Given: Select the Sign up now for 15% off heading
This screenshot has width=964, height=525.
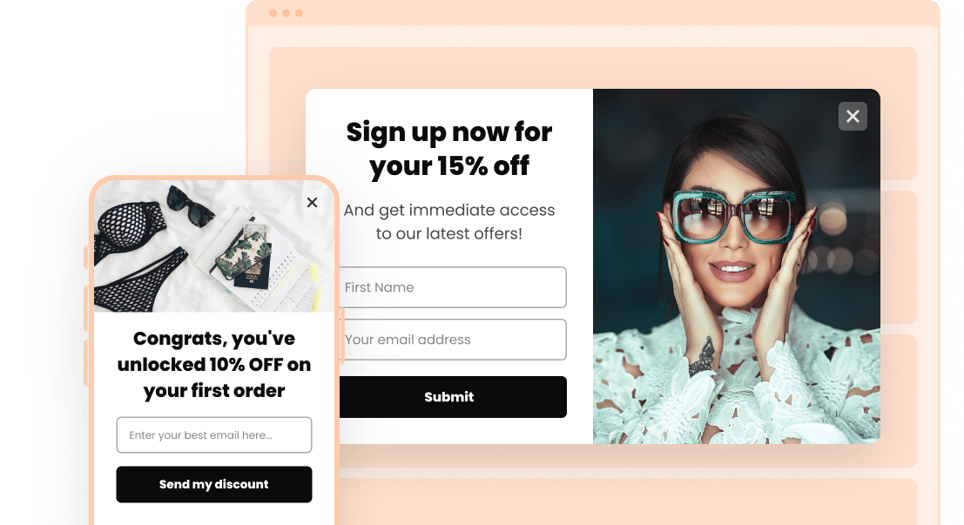Looking at the screenshot, I should coord(448,149).
